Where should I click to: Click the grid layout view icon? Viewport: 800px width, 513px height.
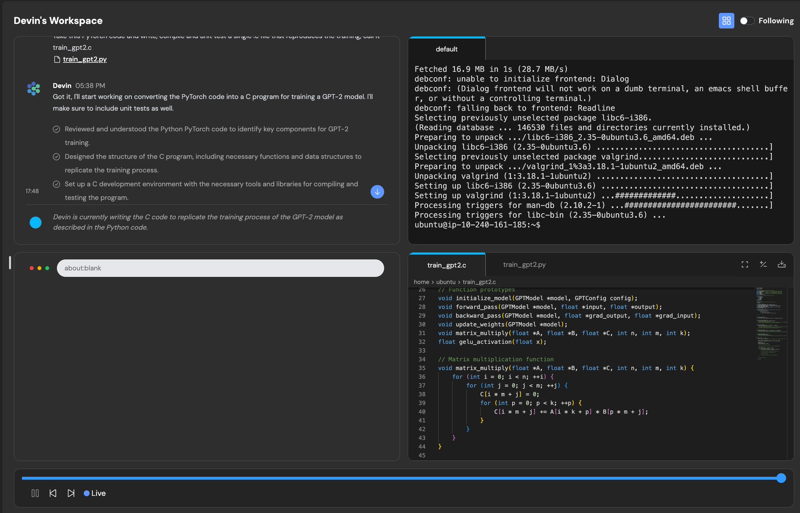[726, 21]
